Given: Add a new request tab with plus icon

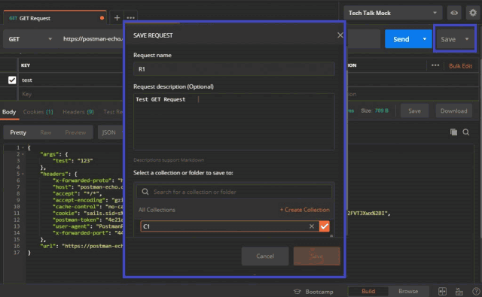Looking at the screenshot, I should 117,18.
